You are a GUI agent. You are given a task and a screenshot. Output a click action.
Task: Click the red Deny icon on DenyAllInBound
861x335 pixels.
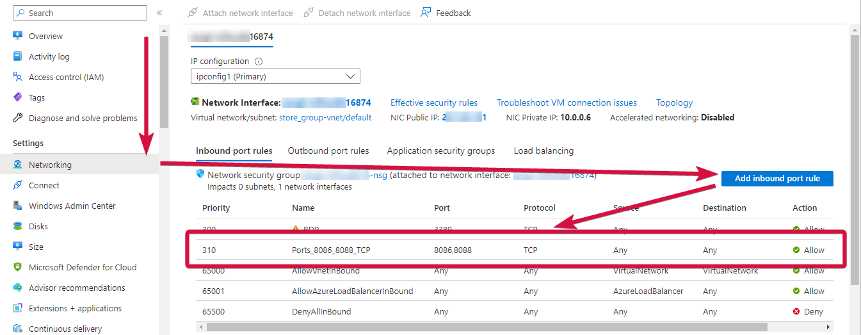796,311
